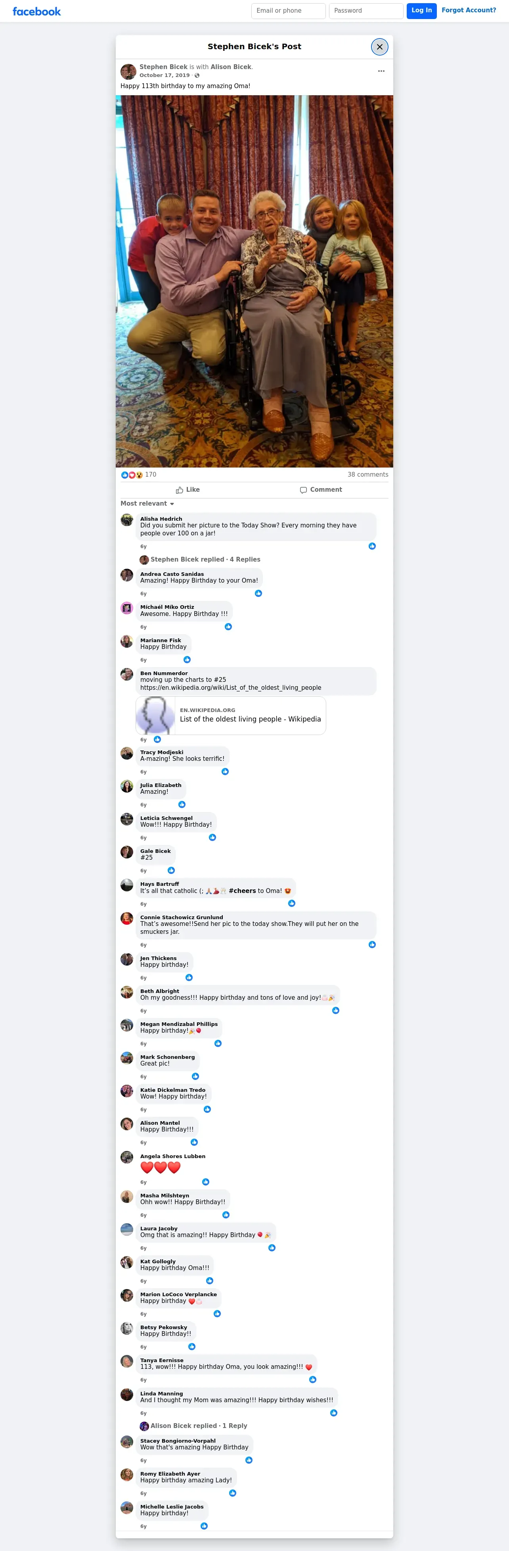Click the public globe audience icon
The image size is (509, 1551).
(x=197, y=76)
